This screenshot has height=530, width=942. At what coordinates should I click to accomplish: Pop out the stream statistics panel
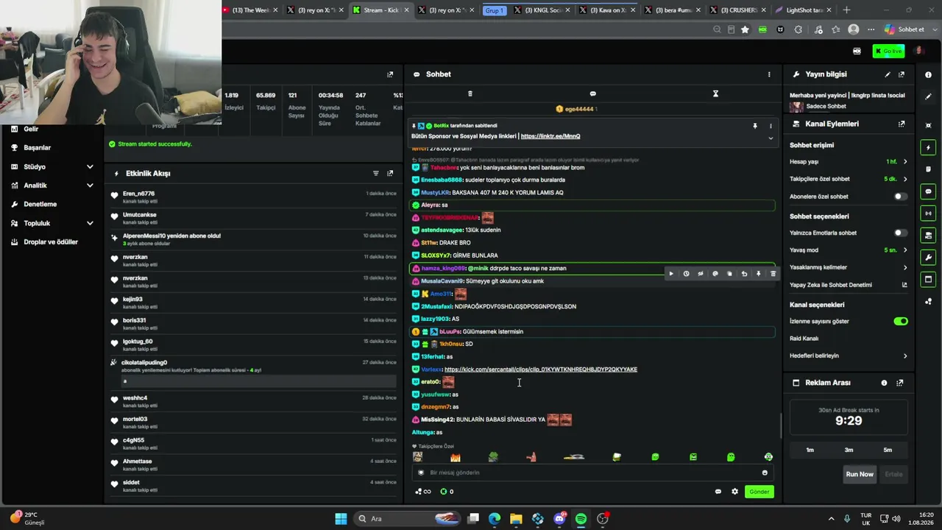click(x=390, y=74)
